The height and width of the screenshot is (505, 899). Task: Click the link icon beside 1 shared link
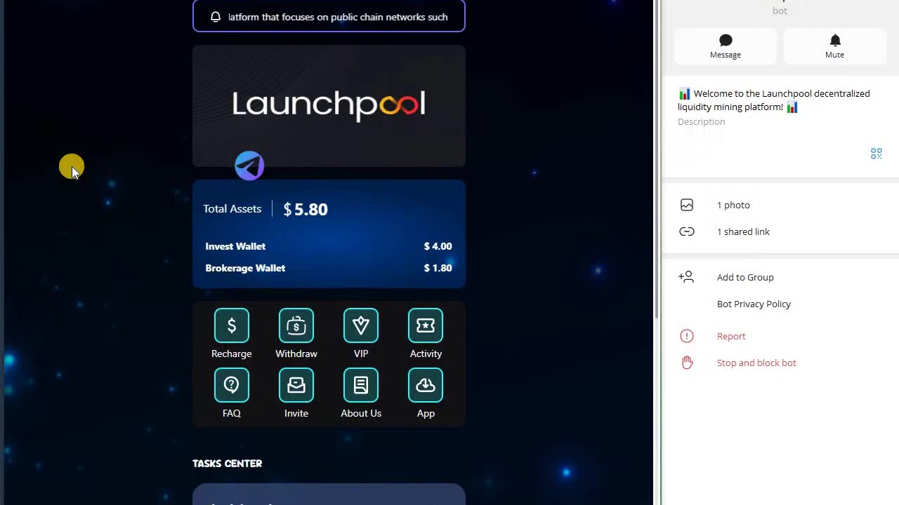click(x=687, y=231)
